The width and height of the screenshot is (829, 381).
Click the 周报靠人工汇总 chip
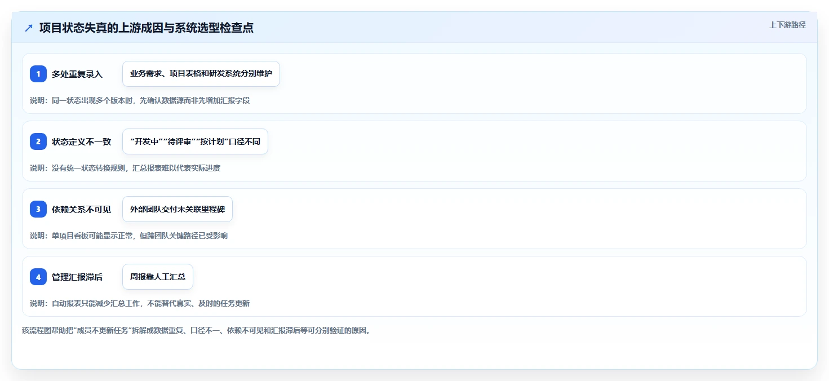pyautogui.click(x=158, y=277)
